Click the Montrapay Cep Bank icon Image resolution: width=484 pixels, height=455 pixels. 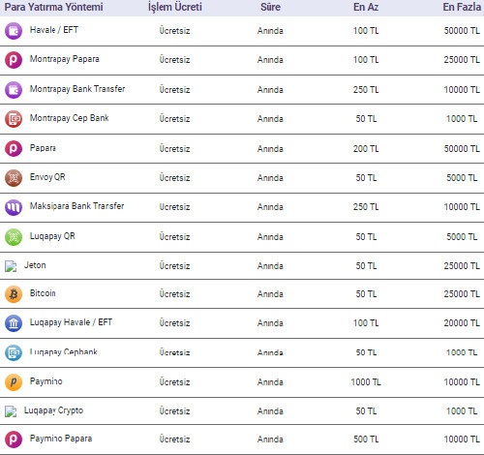click(14, 119)
